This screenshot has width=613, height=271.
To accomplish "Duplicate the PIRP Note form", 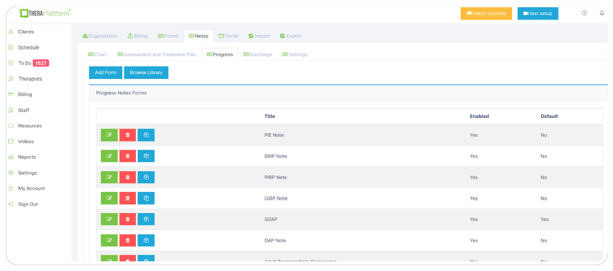I will click(x=146, y=177).
